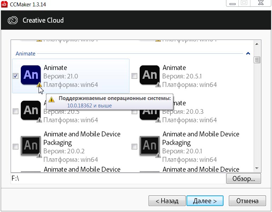
Task: Click the Обзор... browse button
Action: (244, 178)
